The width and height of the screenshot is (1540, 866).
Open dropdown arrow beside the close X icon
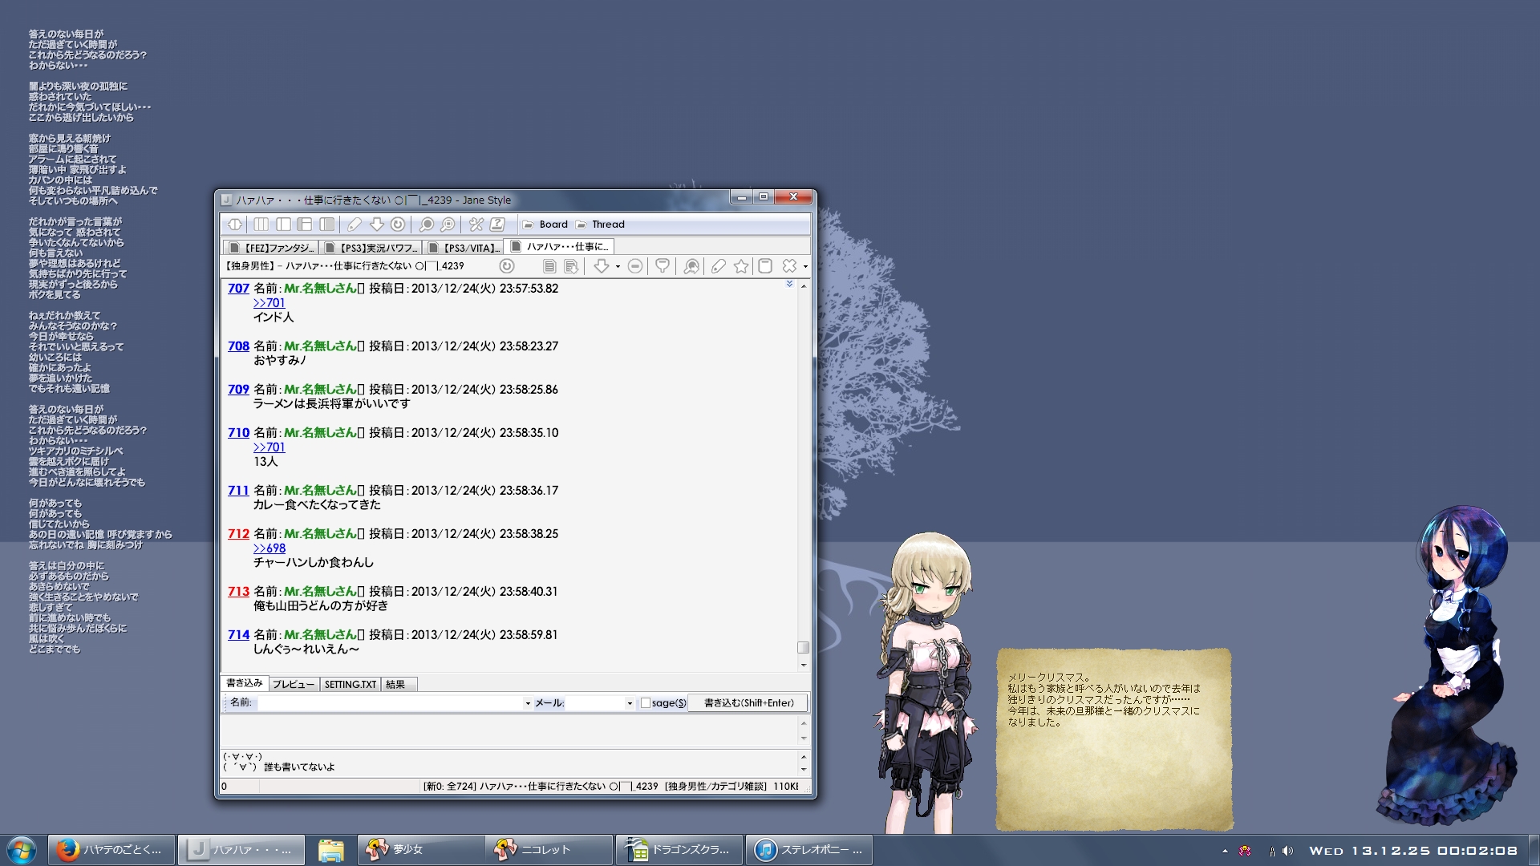[x=805, y=267]
